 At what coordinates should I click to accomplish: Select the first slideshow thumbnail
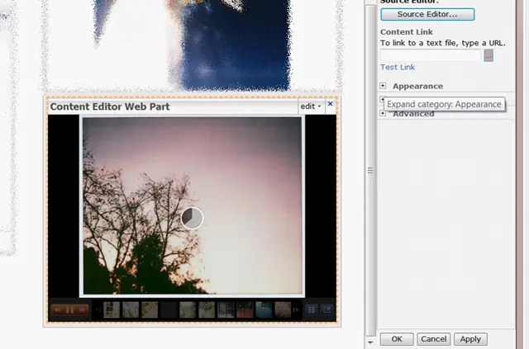tap(112, 309)
